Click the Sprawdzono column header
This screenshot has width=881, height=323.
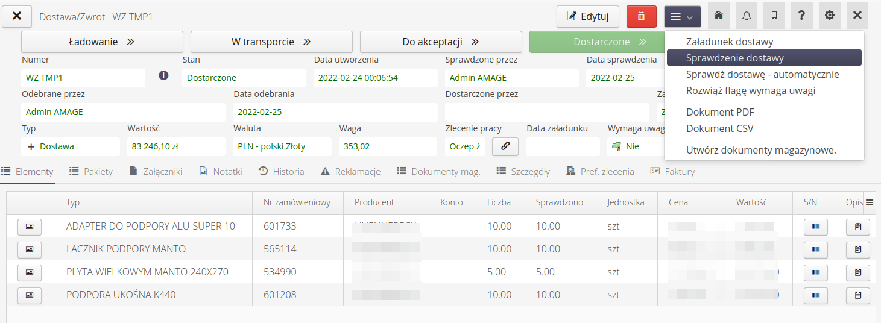(560, 202)
